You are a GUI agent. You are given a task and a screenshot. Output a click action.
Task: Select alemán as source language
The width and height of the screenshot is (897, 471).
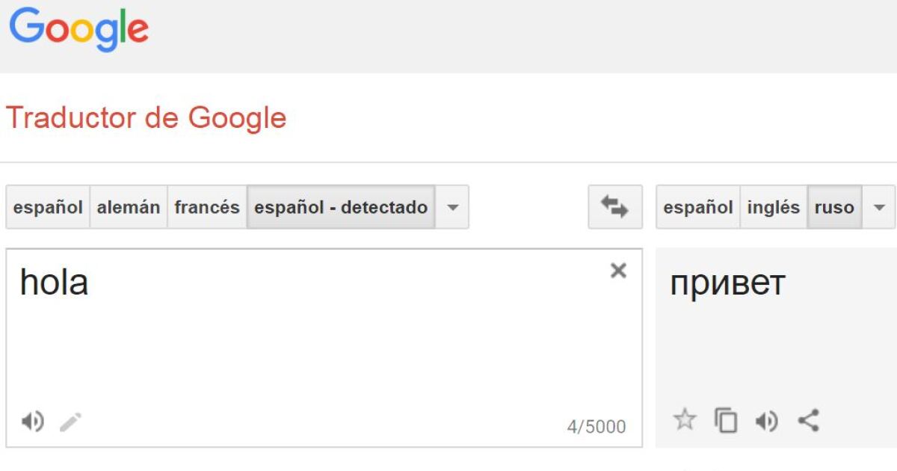point(129,207)
